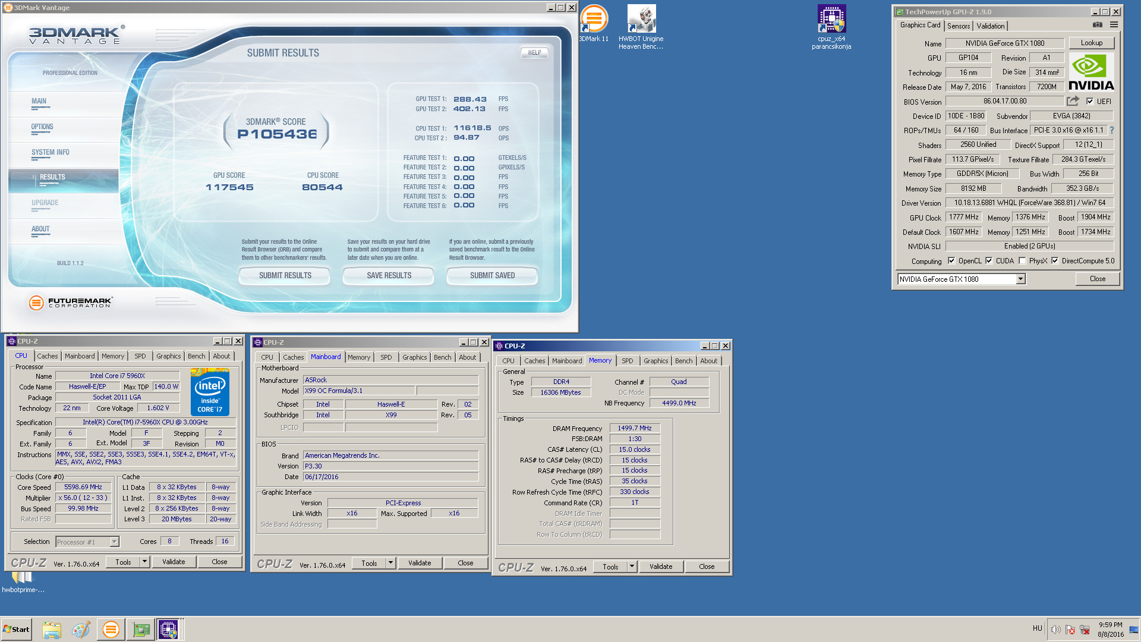Screen dimensions: 1141x642
Task: Select MAIN in 3DMark Vantage menu
Action: (x=39, y=101)
